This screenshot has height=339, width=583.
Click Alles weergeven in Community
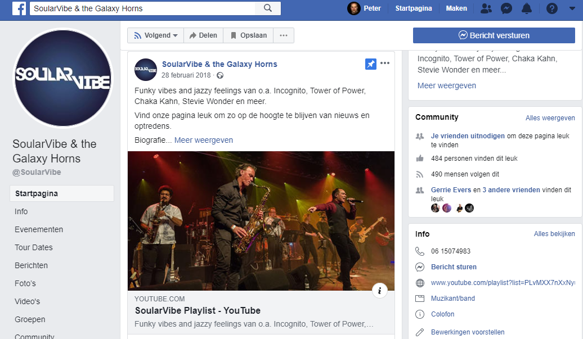point(550,118)
